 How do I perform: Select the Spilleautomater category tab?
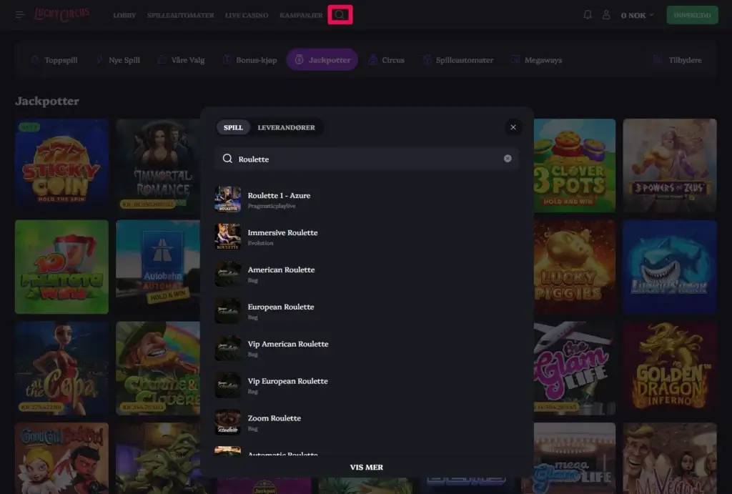pyautogui.click(x=458, y=60)
